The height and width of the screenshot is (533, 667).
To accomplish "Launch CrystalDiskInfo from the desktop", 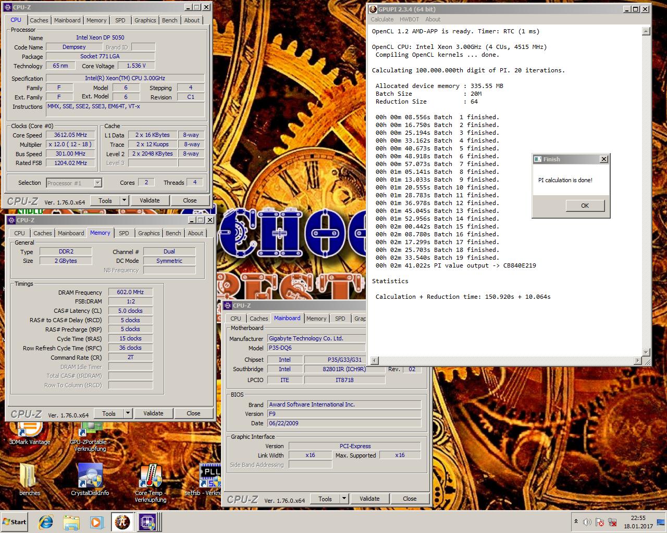I will tap(90, 479).
